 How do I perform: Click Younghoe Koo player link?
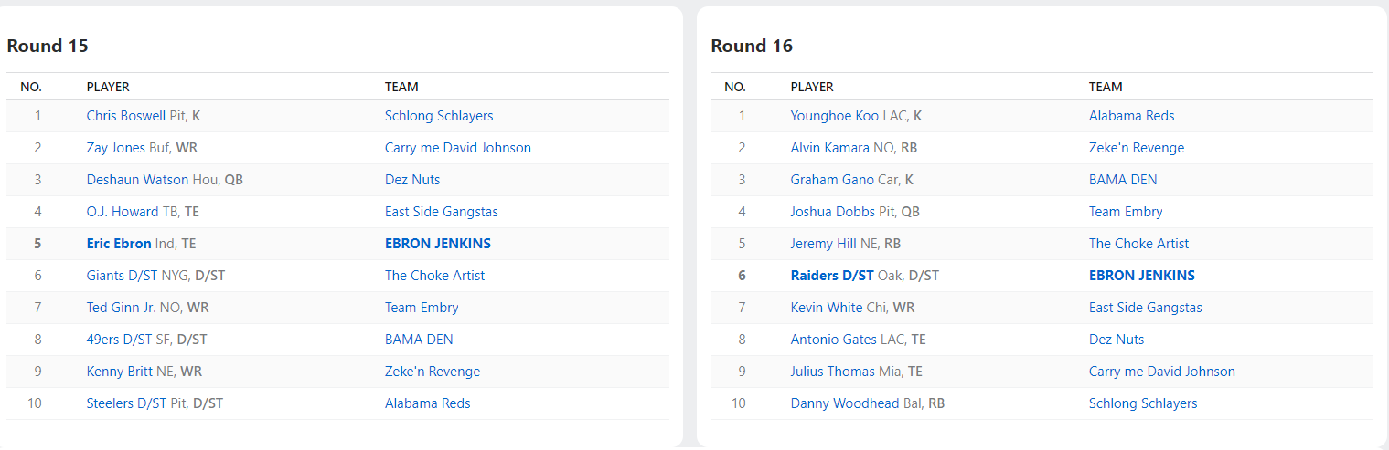pos(834,116)
